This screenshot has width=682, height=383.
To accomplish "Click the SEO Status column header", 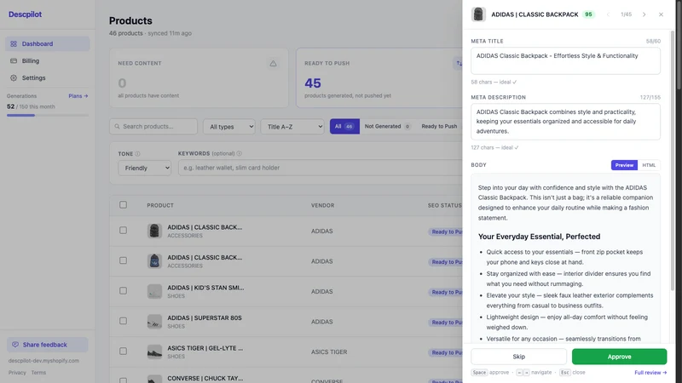I will click(444, 205).
